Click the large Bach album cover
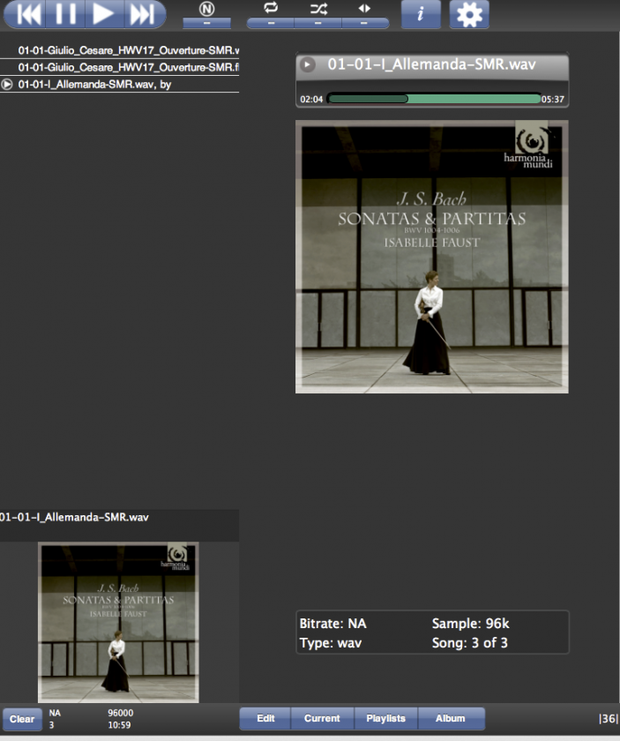Viewport: 620px width, 741px height. (x=432, y=257)
